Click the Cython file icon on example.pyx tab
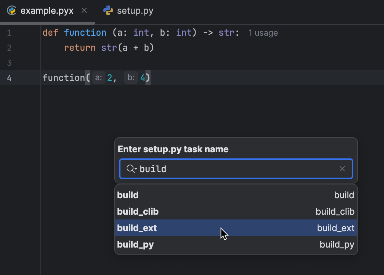Screen dimensions: 384x275 pos(12,11)
